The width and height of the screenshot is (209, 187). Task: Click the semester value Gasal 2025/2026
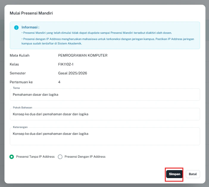pyautogui.click(x=73, y=73)
